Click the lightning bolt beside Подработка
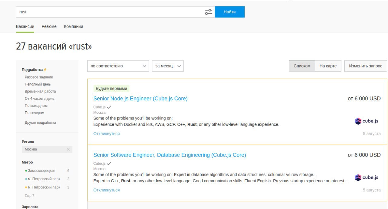Image resolution: width=388 pixels, height=209 pixels. (x=45, y=70)
